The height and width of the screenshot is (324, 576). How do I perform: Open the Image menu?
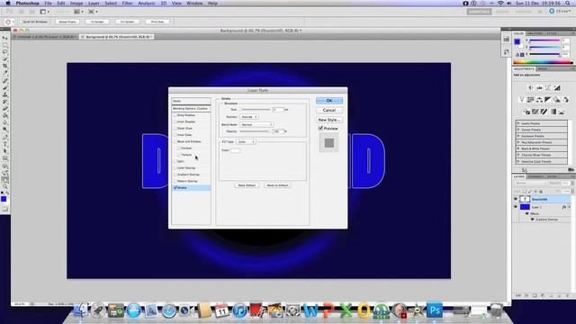click(76, 4)
